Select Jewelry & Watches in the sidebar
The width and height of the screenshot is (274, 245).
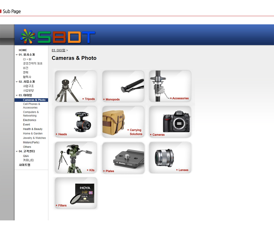click(x=35, y=138)
